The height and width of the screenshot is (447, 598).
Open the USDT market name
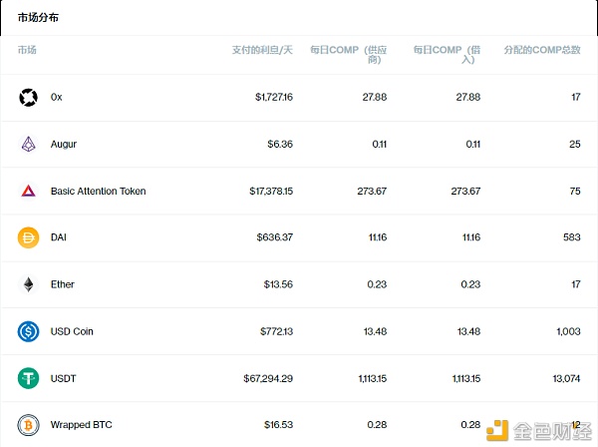pos(64,378)
